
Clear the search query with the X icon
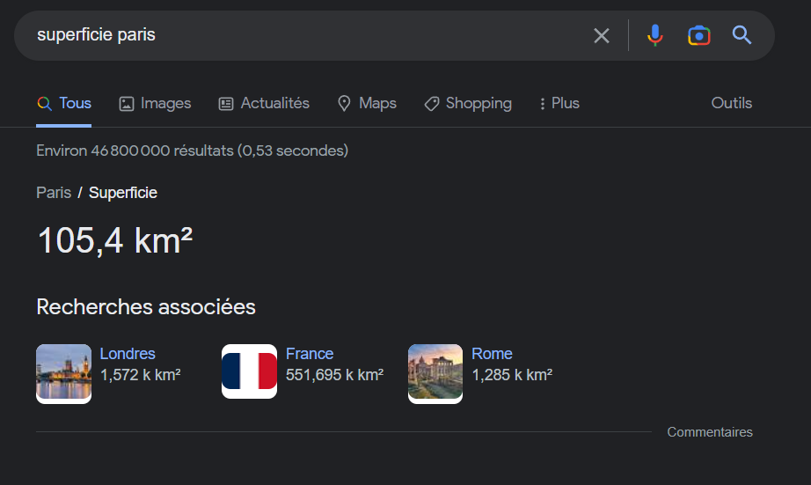[601, 36]
